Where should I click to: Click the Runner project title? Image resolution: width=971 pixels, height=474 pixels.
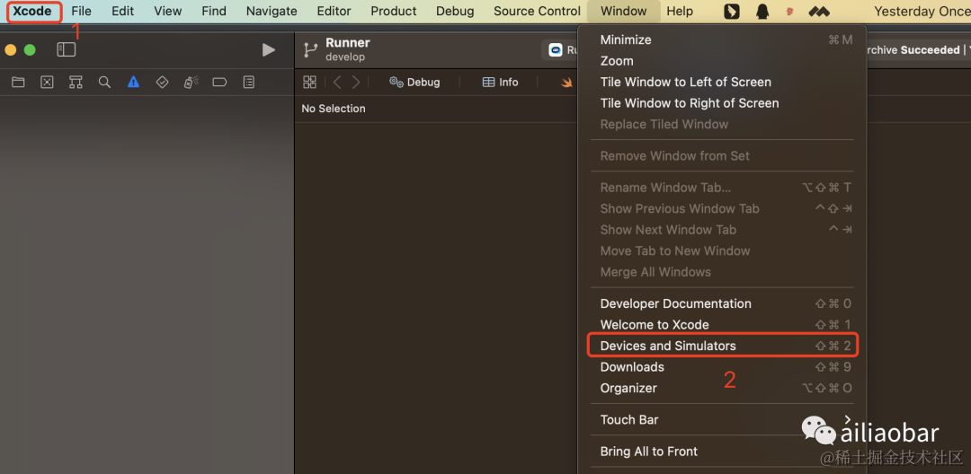click(347, 42)
